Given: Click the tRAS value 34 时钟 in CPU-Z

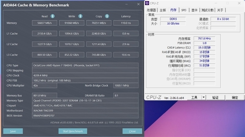Looking at the screenshot, I should click(x=204, y=61).
